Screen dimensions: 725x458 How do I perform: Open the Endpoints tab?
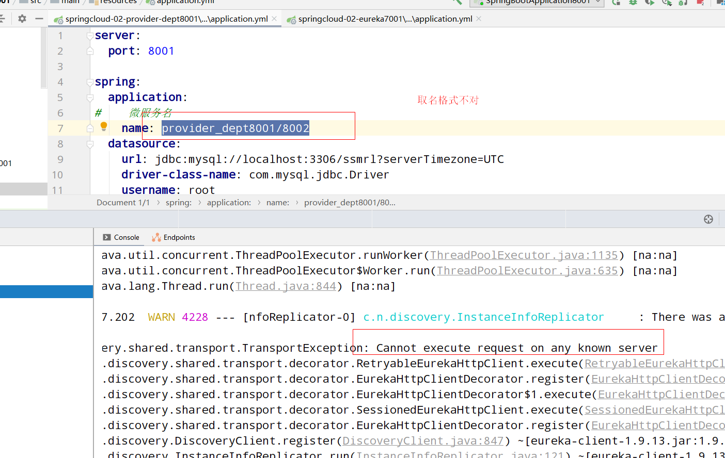(x=174, y=237)
